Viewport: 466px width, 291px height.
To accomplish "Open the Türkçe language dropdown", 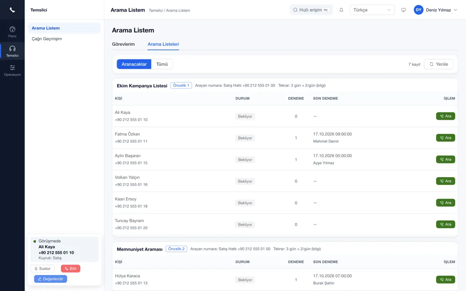I will point(372,10).
